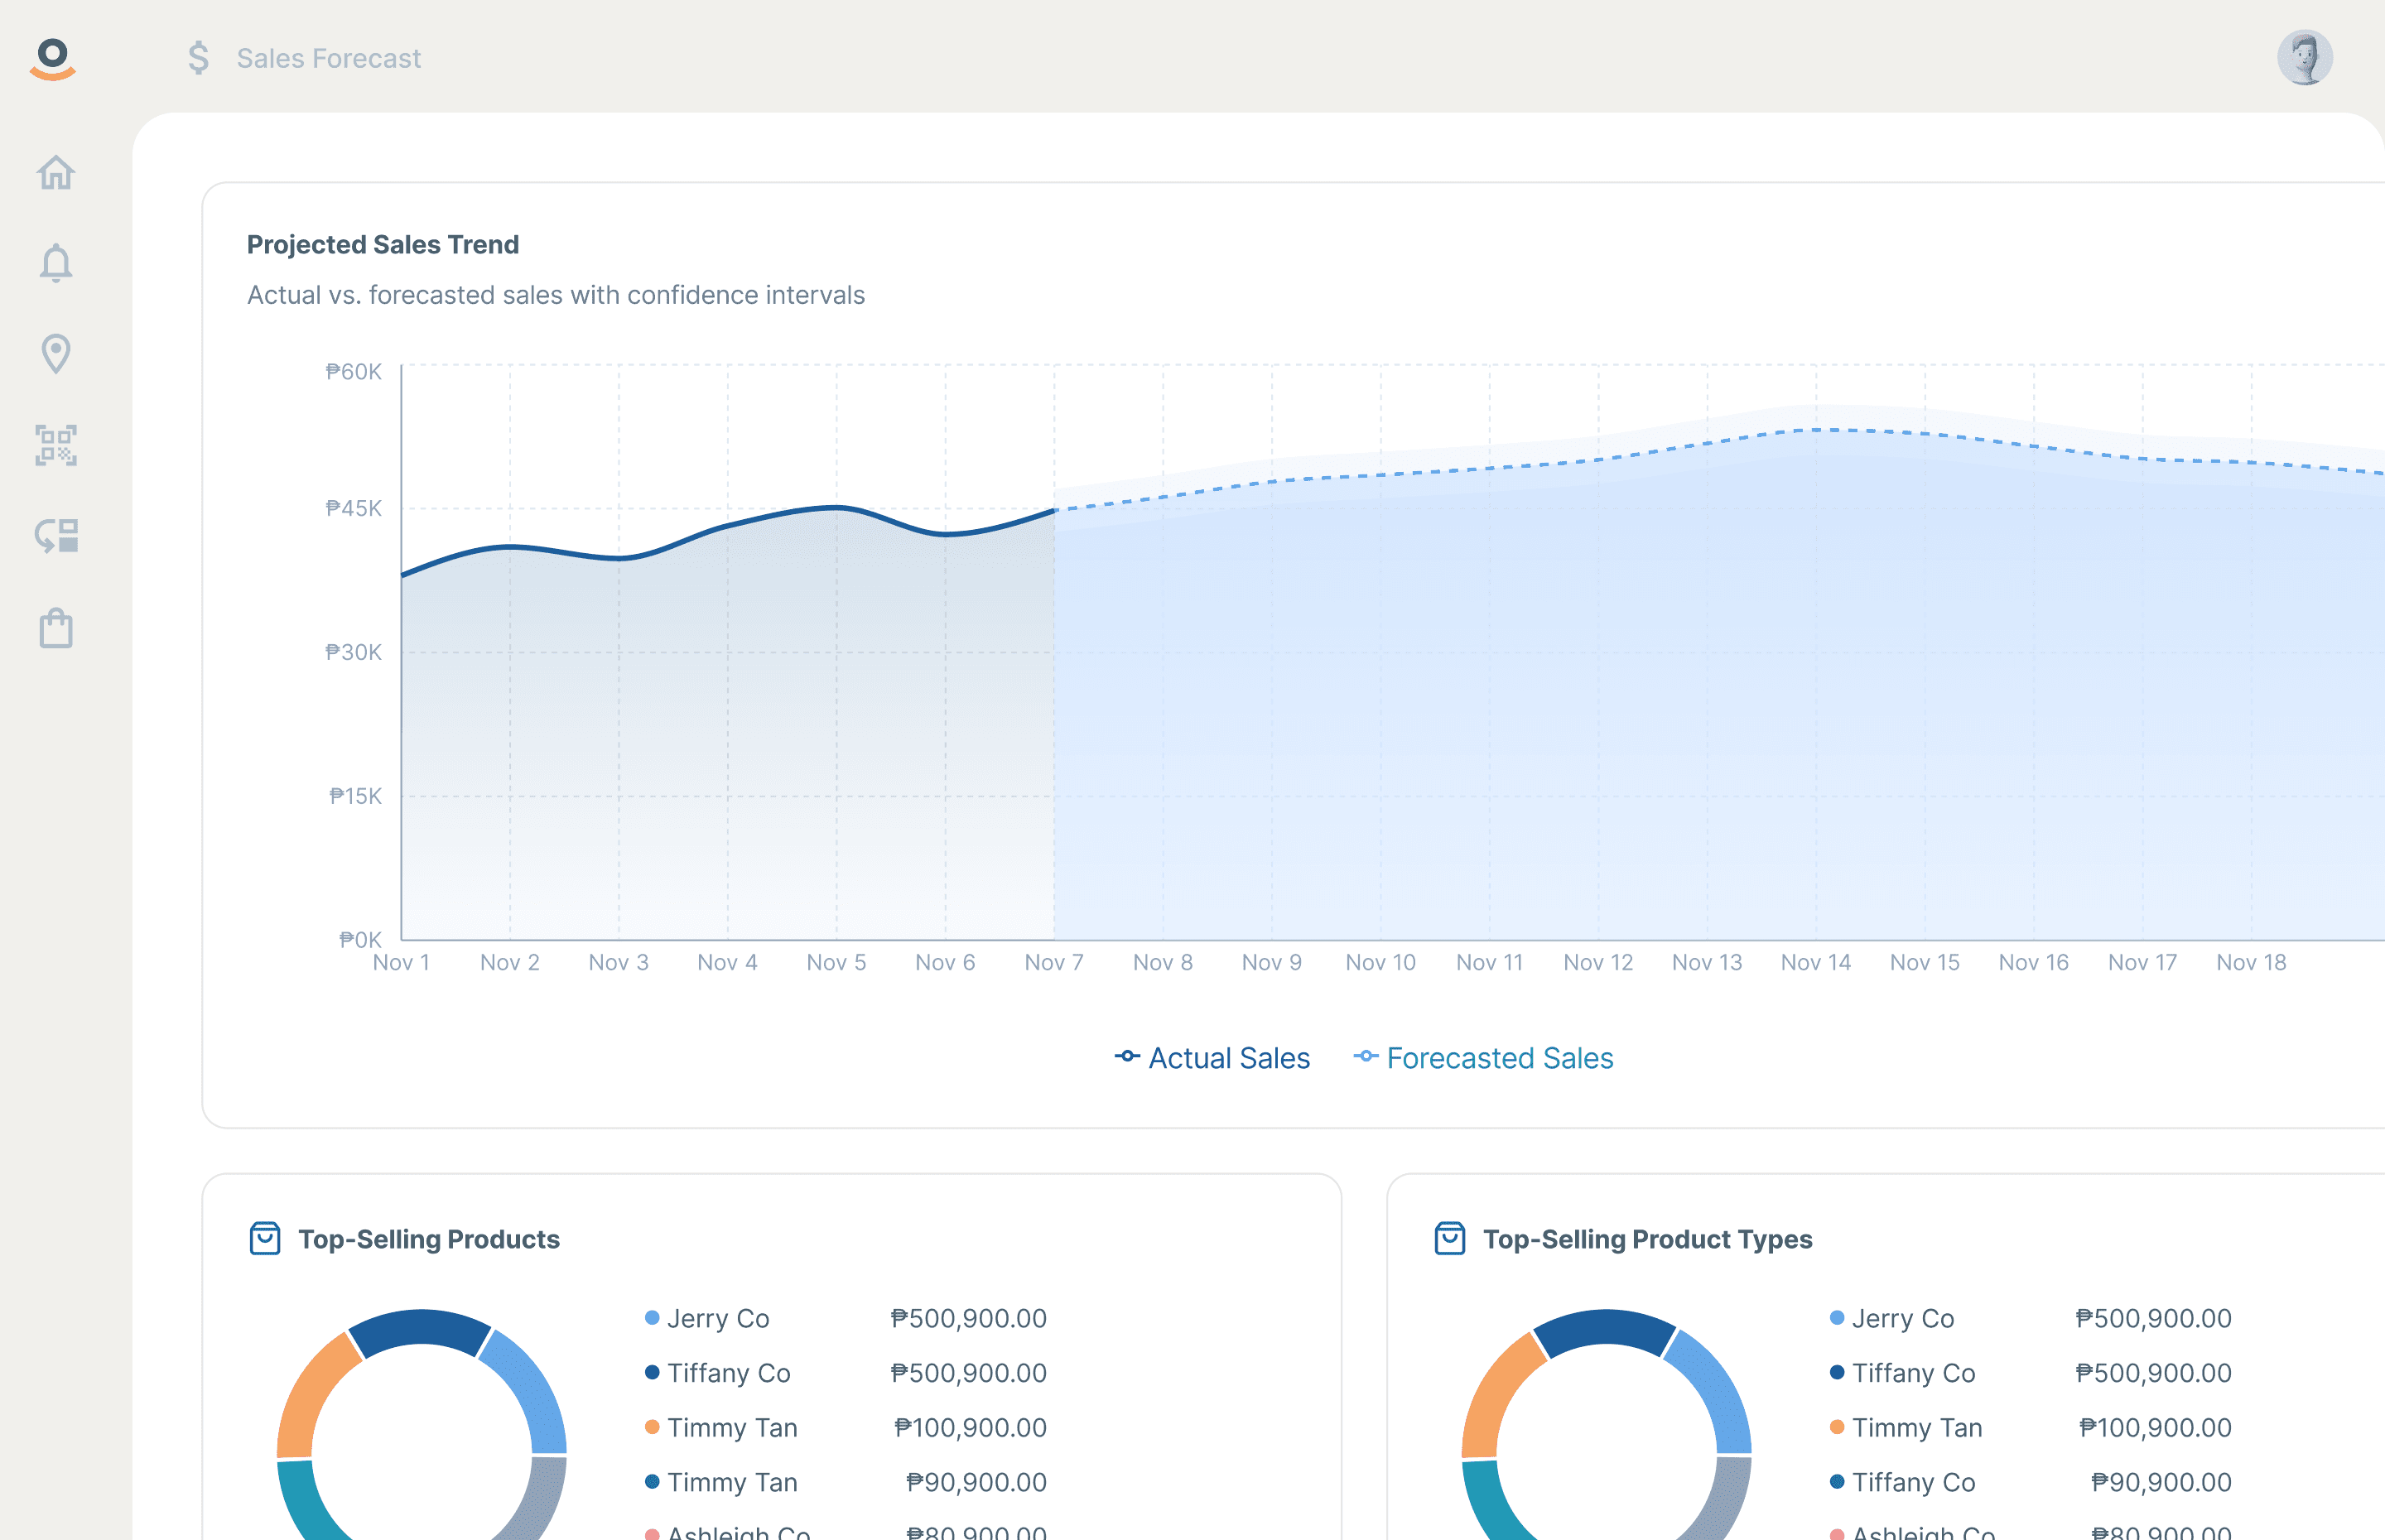2385x1540 pixels.
Task: Open the Home icon in sidebar
Action: coord(56,173)
